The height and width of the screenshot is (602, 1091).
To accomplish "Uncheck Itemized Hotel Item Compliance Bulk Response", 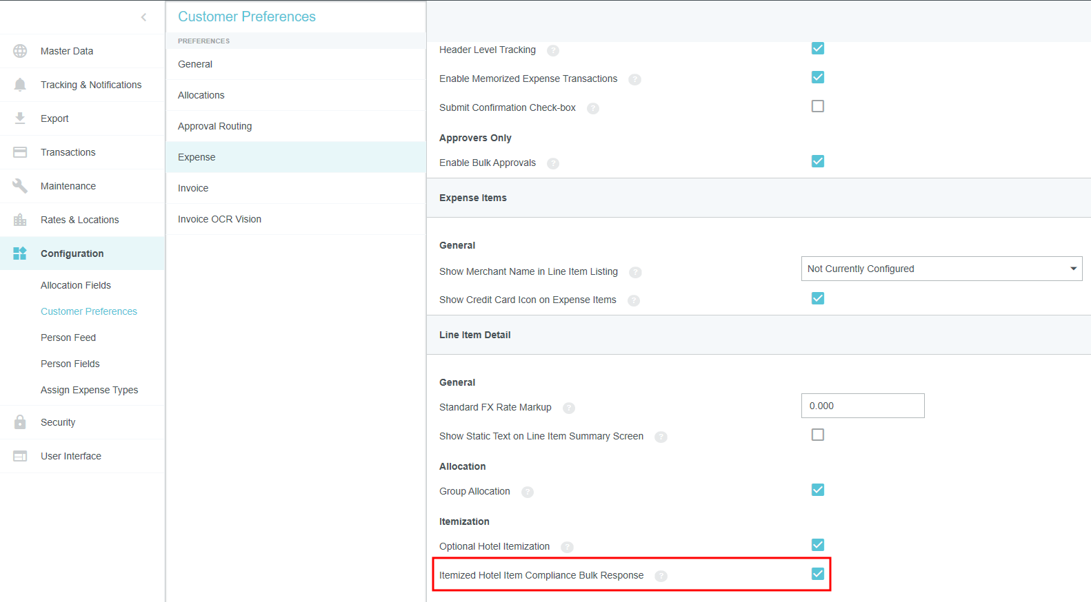I will (818, 574).
